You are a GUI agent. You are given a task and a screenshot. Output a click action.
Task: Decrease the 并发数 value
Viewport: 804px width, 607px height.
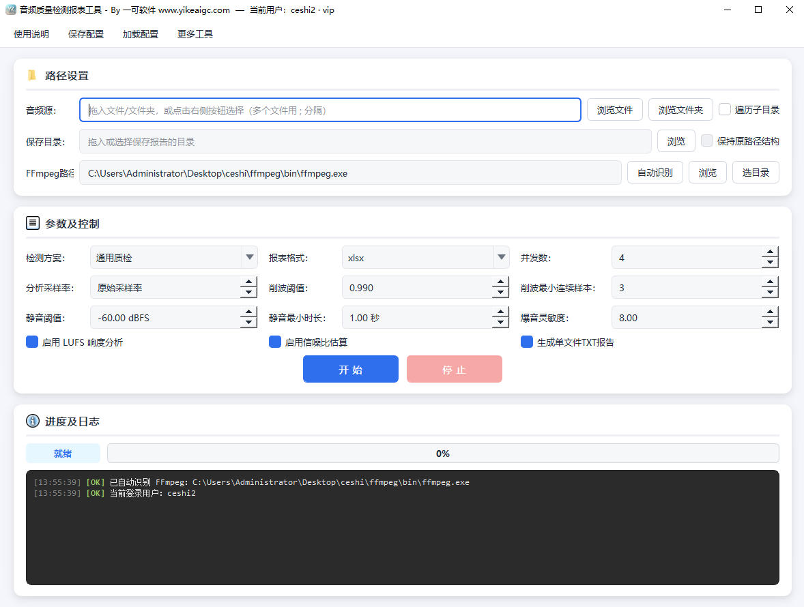770,263
